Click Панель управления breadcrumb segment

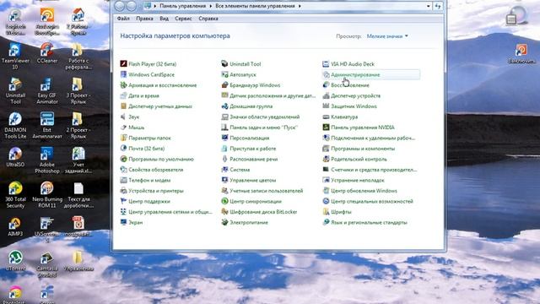coord(183,6)
